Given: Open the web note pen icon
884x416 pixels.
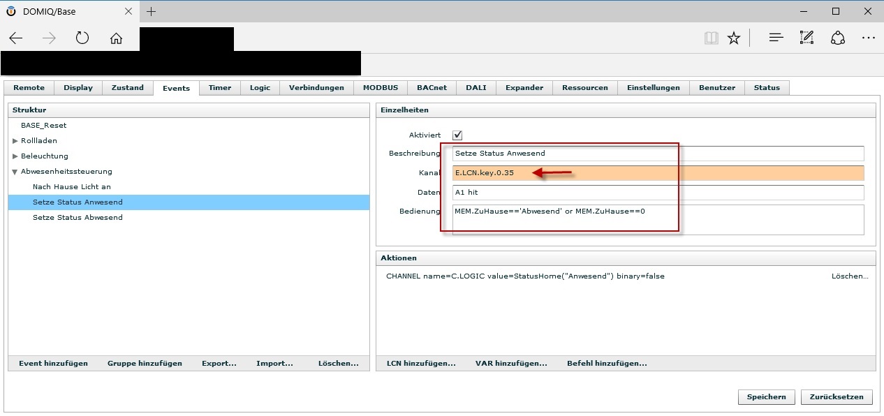Looking at the screenshot, I should [806, 38].
